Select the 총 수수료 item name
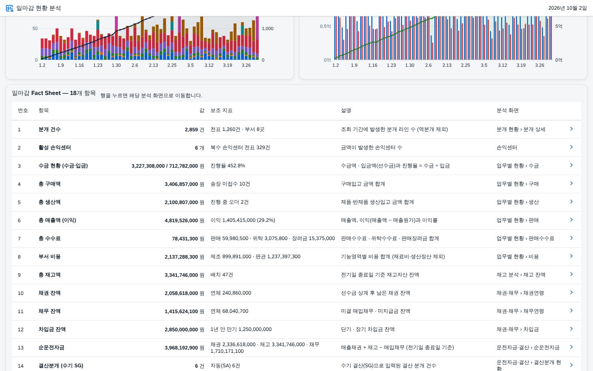Viewport: 593px width, 371px height. (x=50, y=239)
